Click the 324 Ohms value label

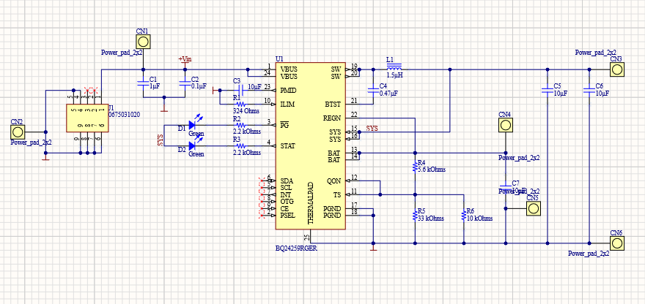246,111
